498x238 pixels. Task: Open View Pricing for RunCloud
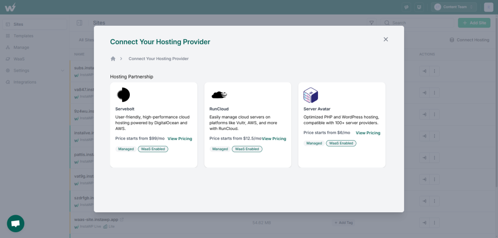pos(274,139)
